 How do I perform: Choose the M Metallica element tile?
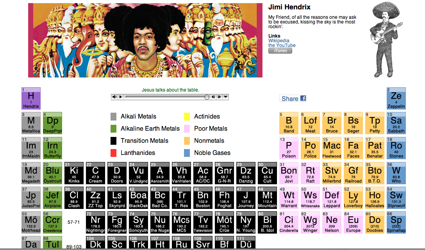click(x=31, y=123)
